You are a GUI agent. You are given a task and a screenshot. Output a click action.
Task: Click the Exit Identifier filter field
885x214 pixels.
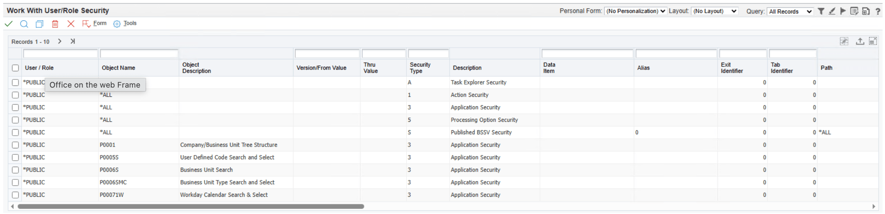point(743,54)
